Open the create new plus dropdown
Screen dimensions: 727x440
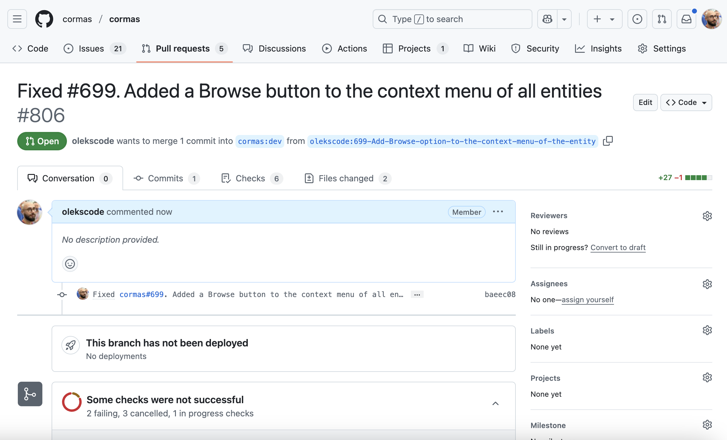pos(604,19)
